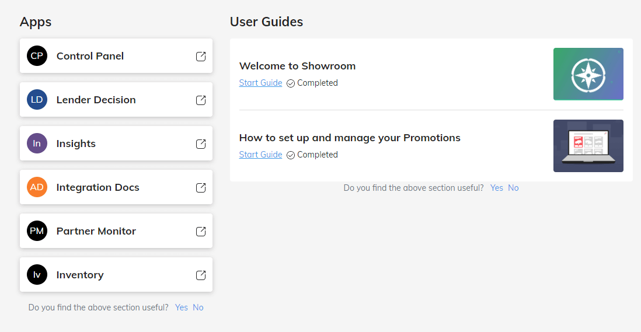This screenshot has width=641, height=332.
Task: Answer No under the Apps section
Action: 198,307
